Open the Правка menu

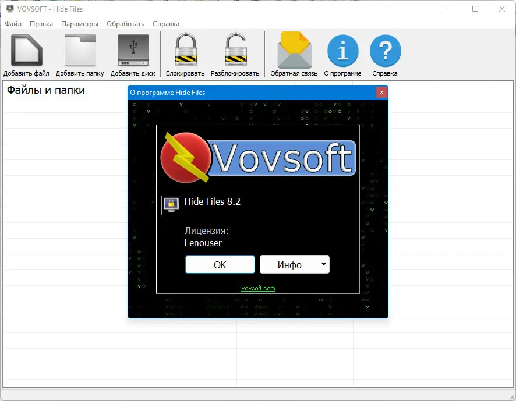tap(41, 24)
